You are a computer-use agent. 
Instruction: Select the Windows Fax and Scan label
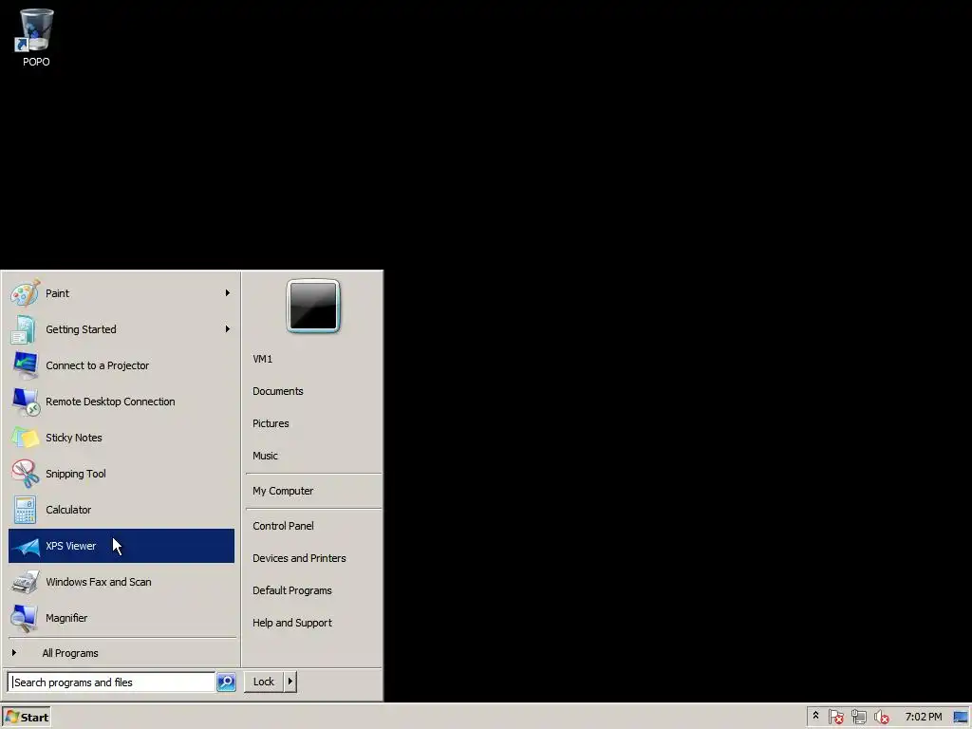(x=99, y=582)
